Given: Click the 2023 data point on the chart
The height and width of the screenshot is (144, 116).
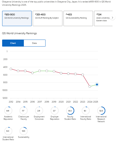Looking at the screenshot, I should click(83, 75).
